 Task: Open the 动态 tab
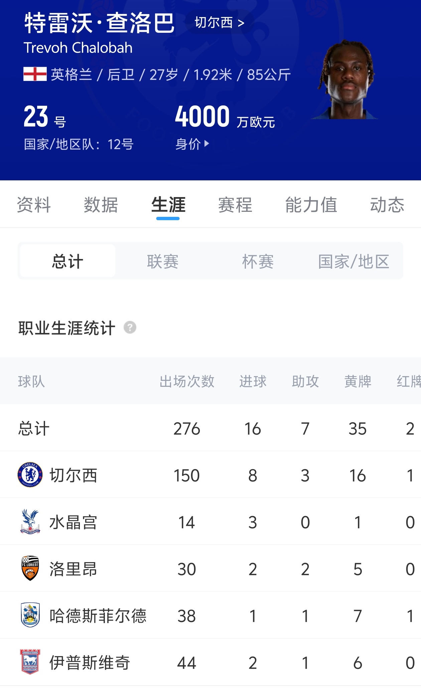[x=387, y=205]
